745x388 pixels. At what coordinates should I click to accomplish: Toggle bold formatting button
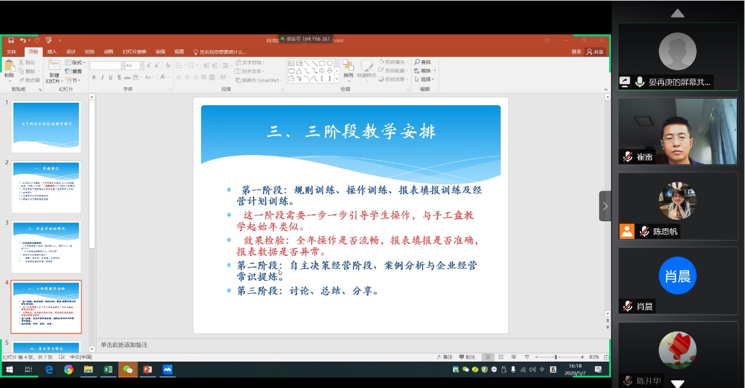[x=94, y=77]
